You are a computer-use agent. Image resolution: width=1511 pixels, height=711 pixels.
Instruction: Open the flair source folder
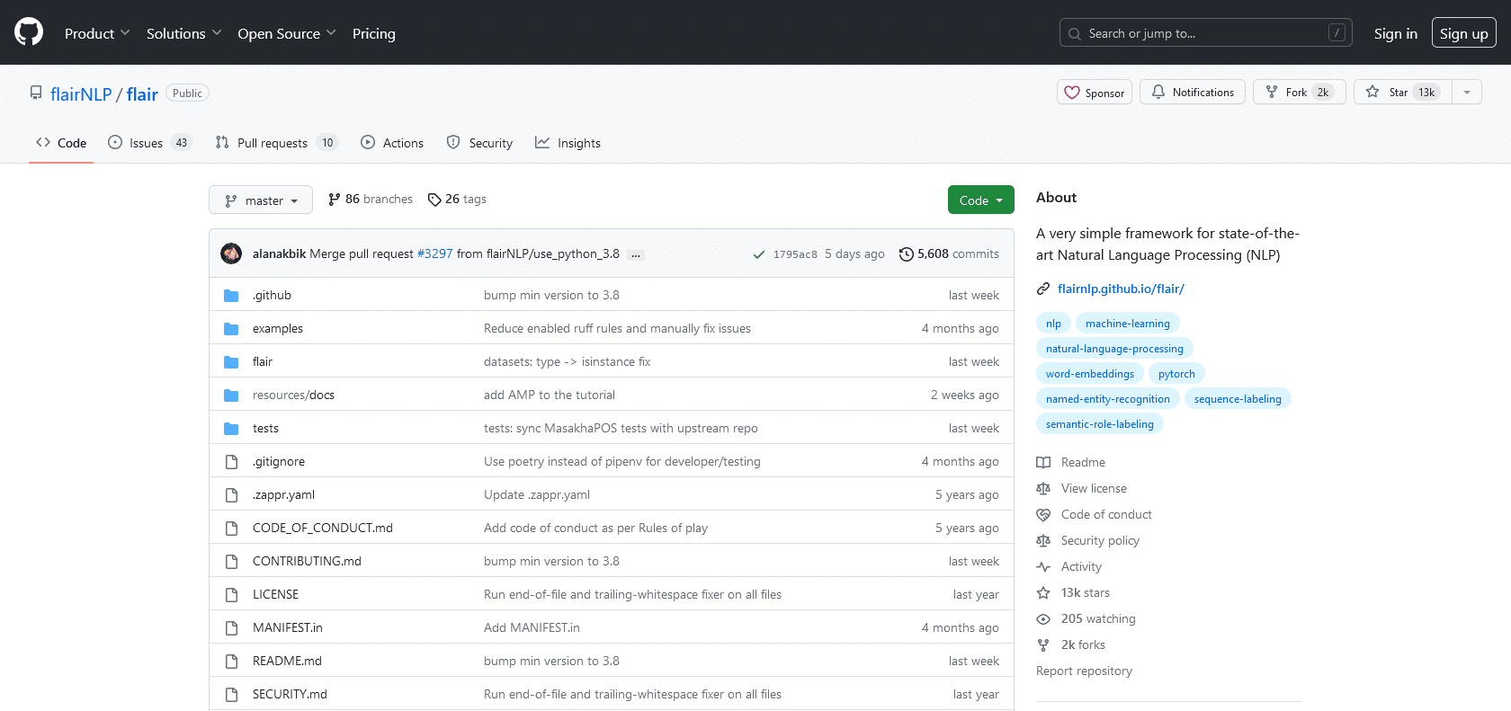coord(263,361)
